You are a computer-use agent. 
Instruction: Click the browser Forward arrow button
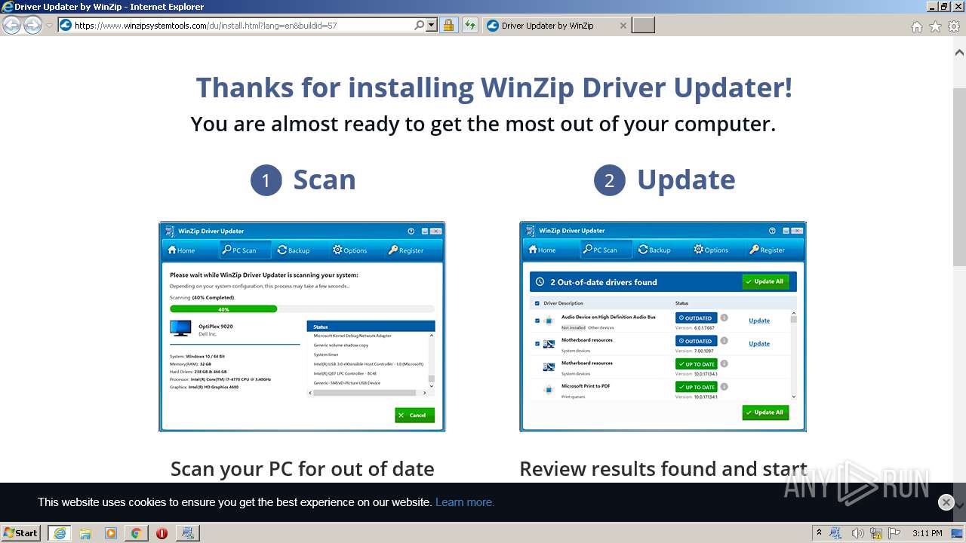tap(32, 26)
